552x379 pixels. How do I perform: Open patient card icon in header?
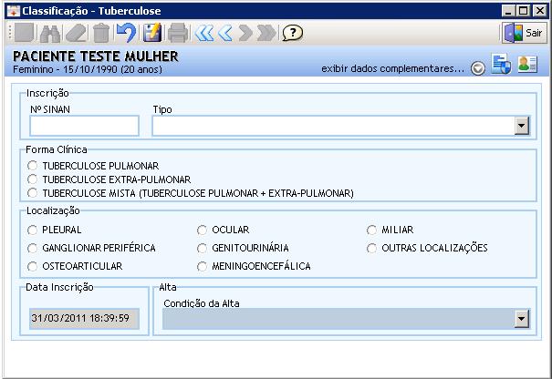coord(527,64)
